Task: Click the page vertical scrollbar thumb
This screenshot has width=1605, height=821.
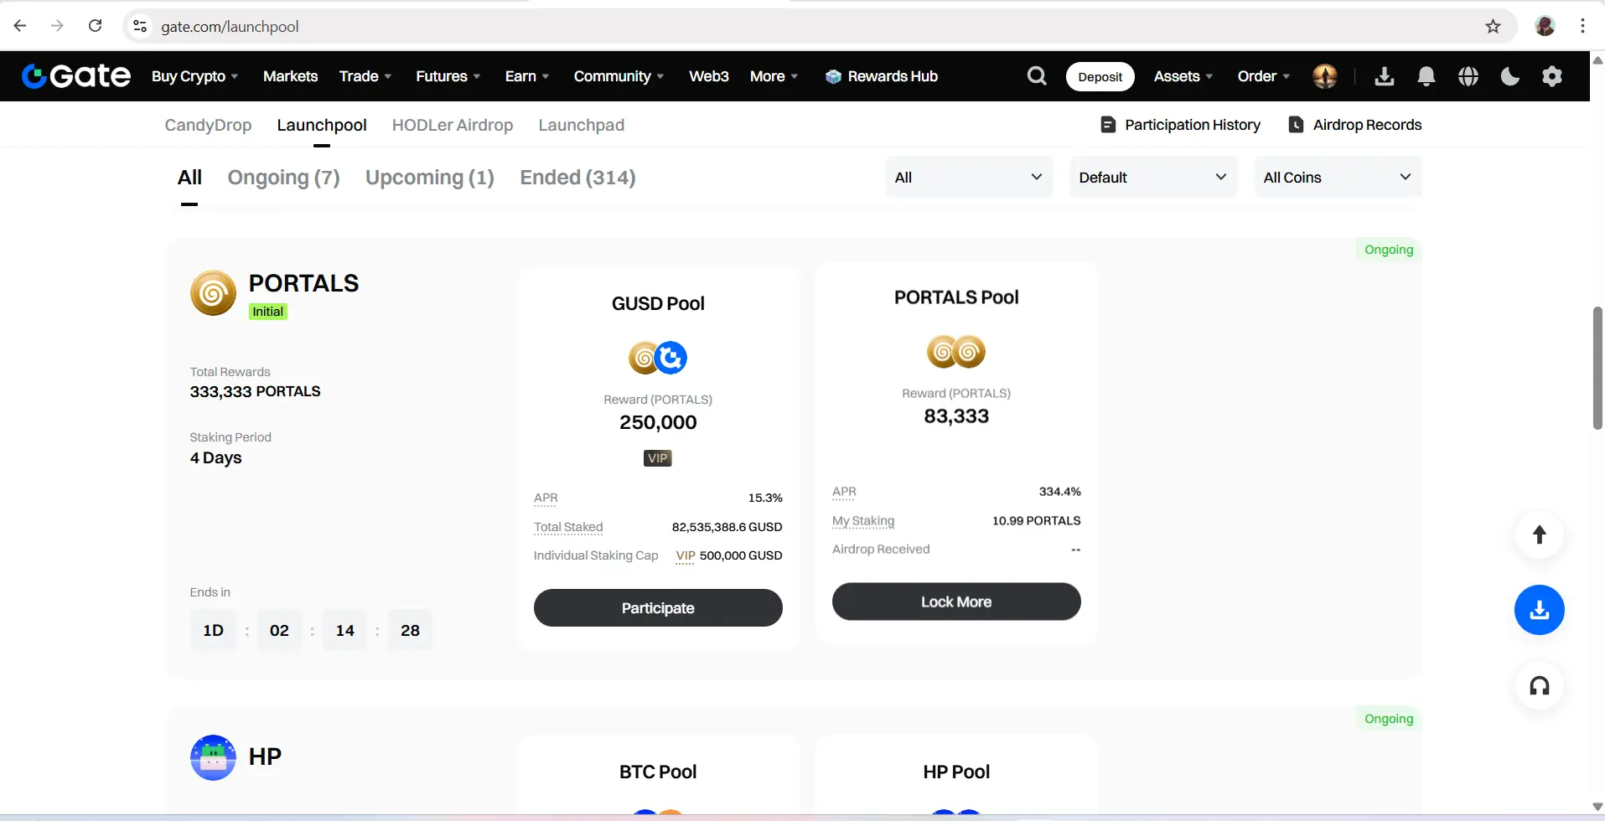Action: pos(1597,369)
